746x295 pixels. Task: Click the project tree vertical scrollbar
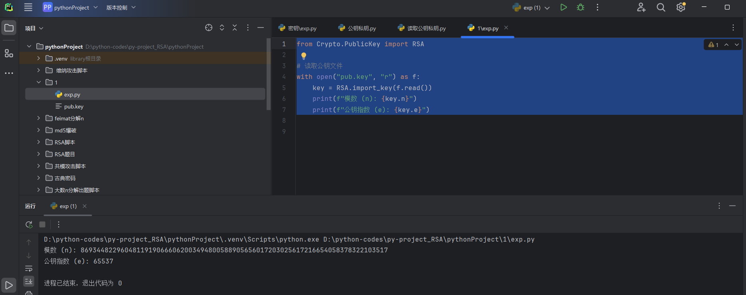click(x=269, y=74)
